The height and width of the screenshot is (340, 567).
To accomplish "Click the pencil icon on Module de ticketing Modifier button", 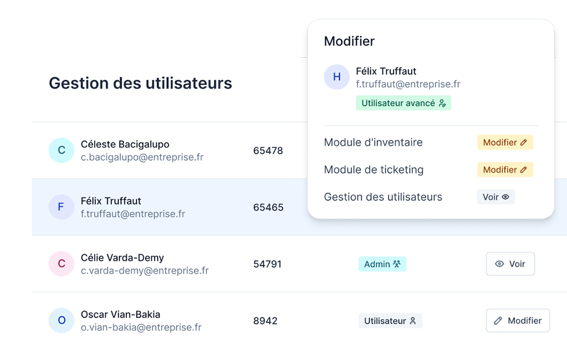I will pyautogui.click(x=523, y=169).
